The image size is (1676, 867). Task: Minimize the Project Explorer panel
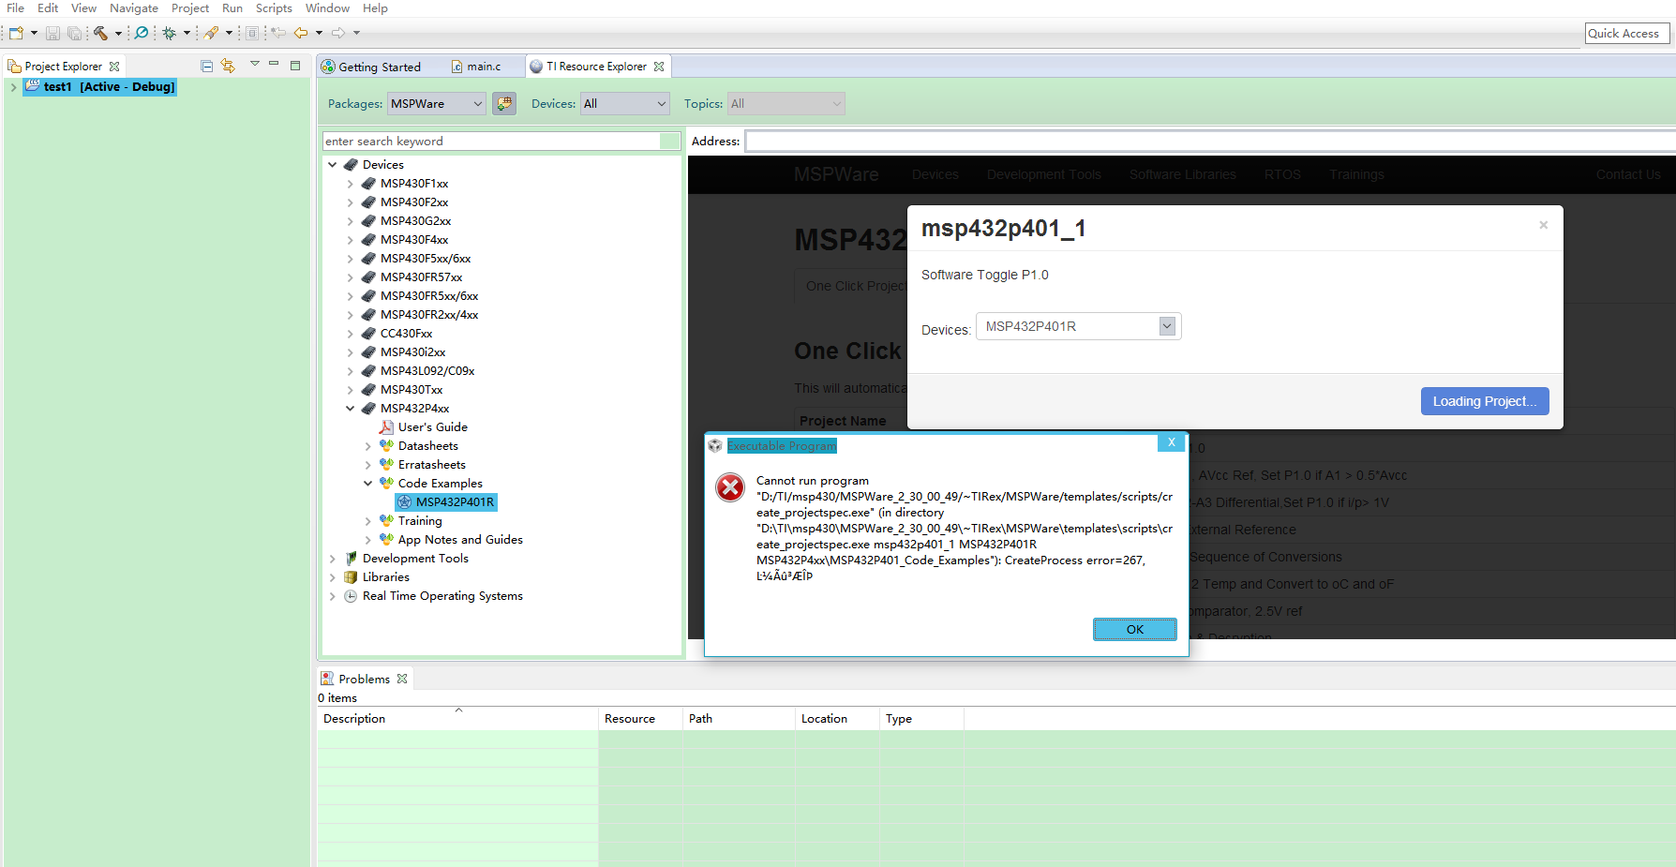(274, 64)
